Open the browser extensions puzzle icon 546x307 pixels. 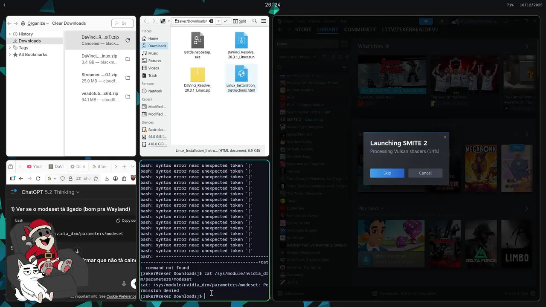(124, 179)
